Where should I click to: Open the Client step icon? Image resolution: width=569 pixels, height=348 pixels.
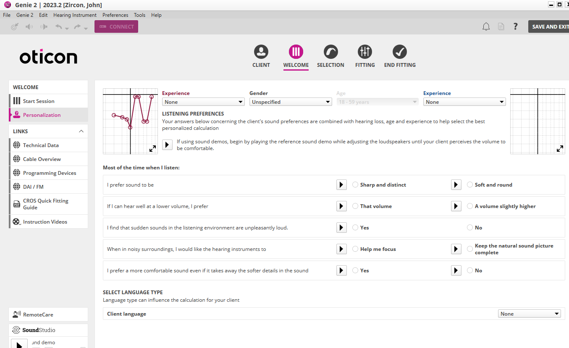coord(261,52)
